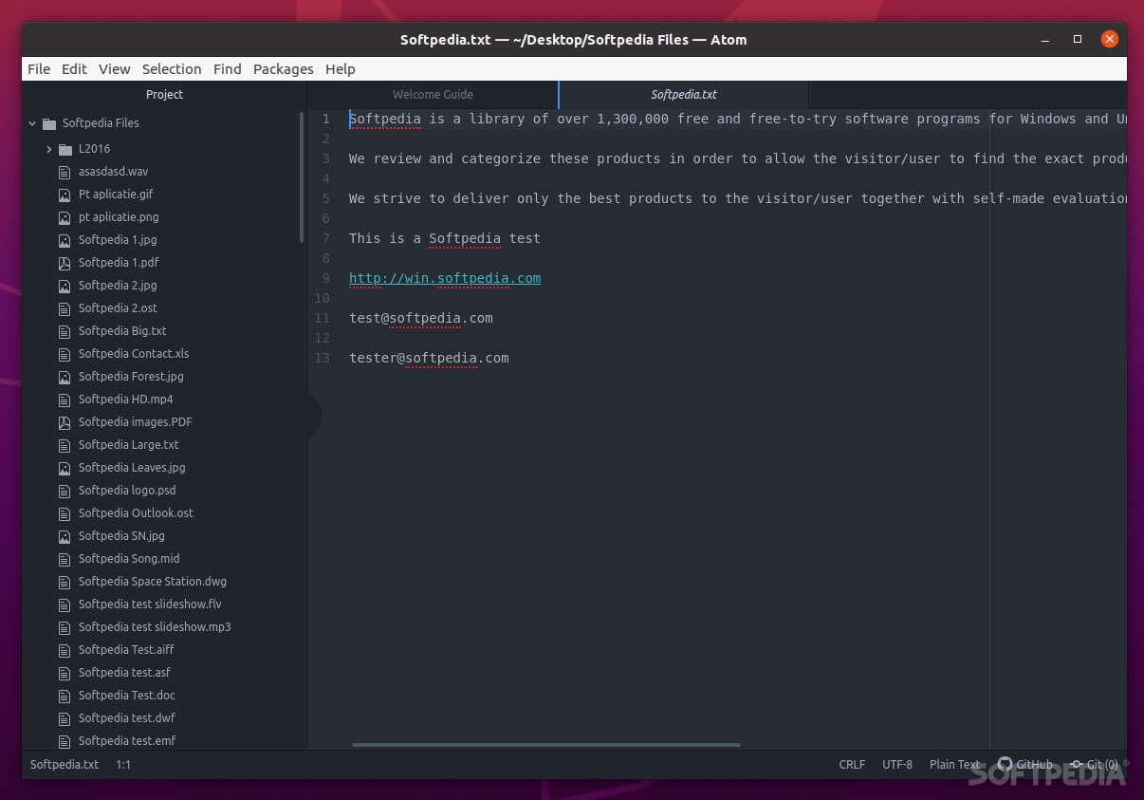The height and width of the screenshot is (800, 1144).
Task: Click the file icon of Softpedia Contact.xls
Action: pyautogui.click(x=65, y=354)
